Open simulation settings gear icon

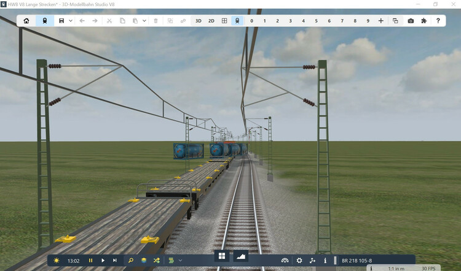tap(299, 261)
